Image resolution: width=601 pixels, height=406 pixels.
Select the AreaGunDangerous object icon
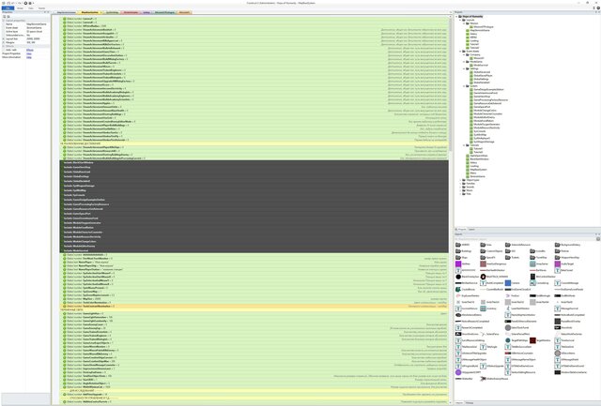[483, 264]
